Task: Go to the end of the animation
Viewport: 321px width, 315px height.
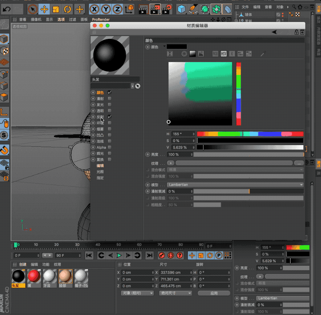Action: click(150, 255)
